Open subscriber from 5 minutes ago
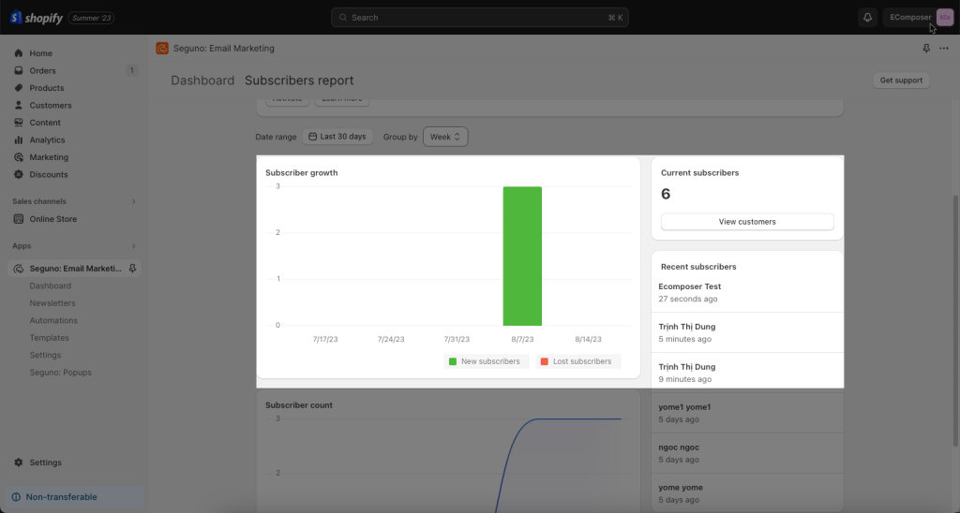The width and height of the screenshot is (960, 513). click(x=747, y=332)
